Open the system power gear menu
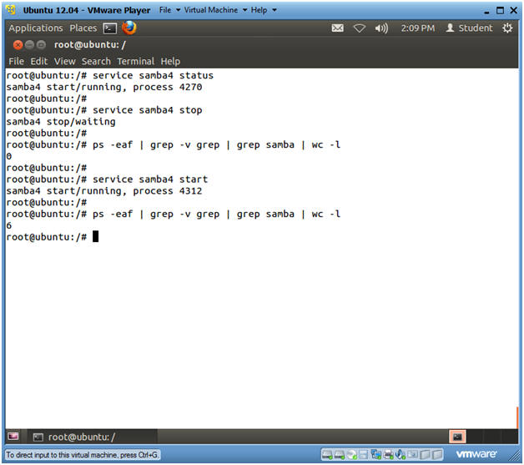Viewport: 524px width, 465px height. (x=507, y=28)
